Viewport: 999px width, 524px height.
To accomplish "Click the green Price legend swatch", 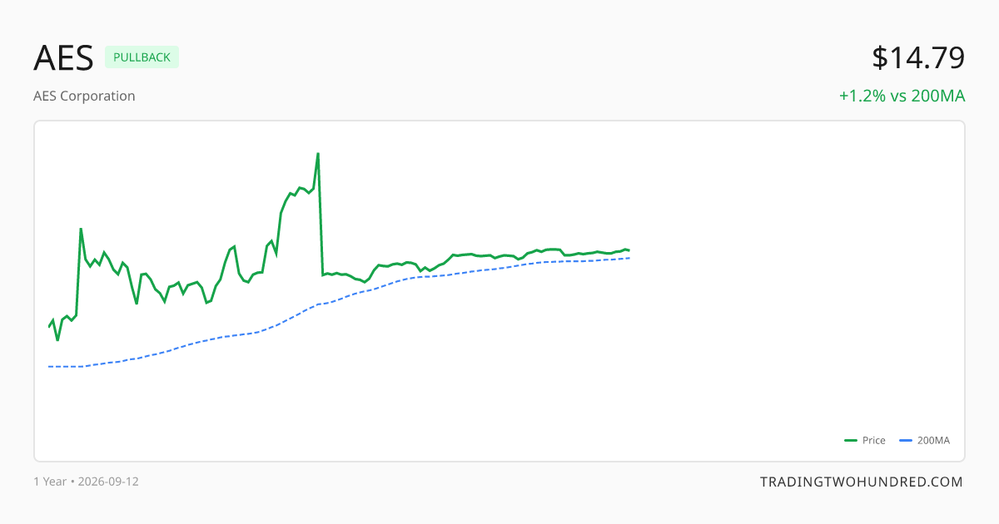I will (x=851, y=441).
